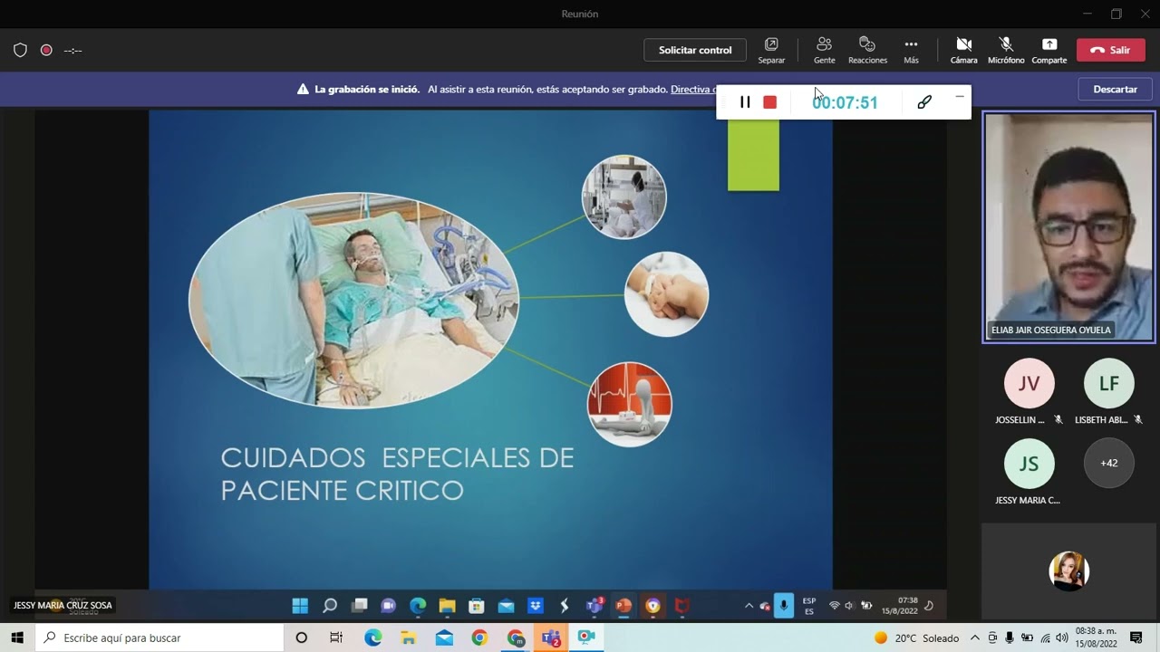
Task: Stop the screen recording
Action: [x=770, y=102]
